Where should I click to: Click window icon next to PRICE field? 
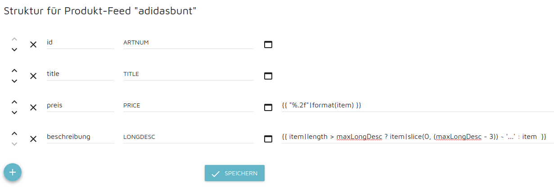[x=268, y=107]
